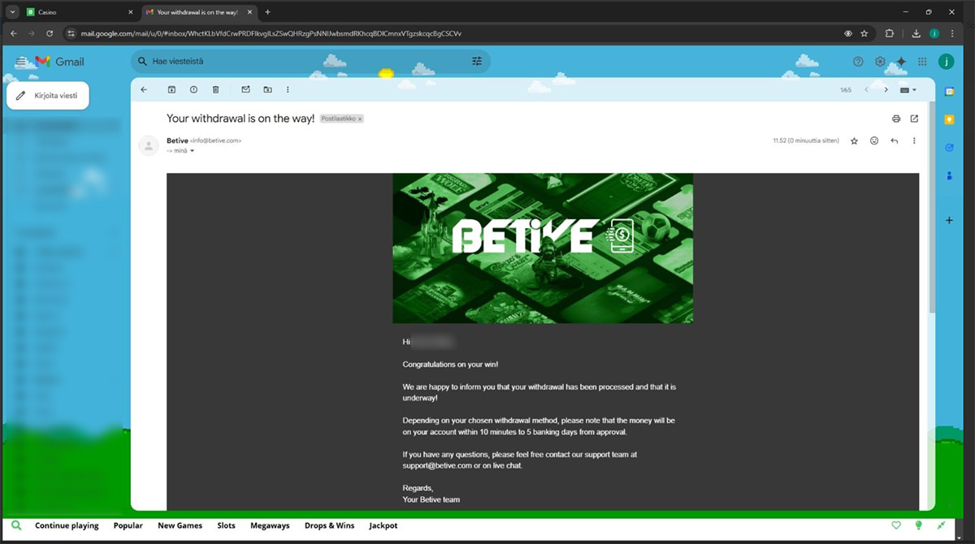Open Jackpot category in casino menu

(x=383, y=525)
